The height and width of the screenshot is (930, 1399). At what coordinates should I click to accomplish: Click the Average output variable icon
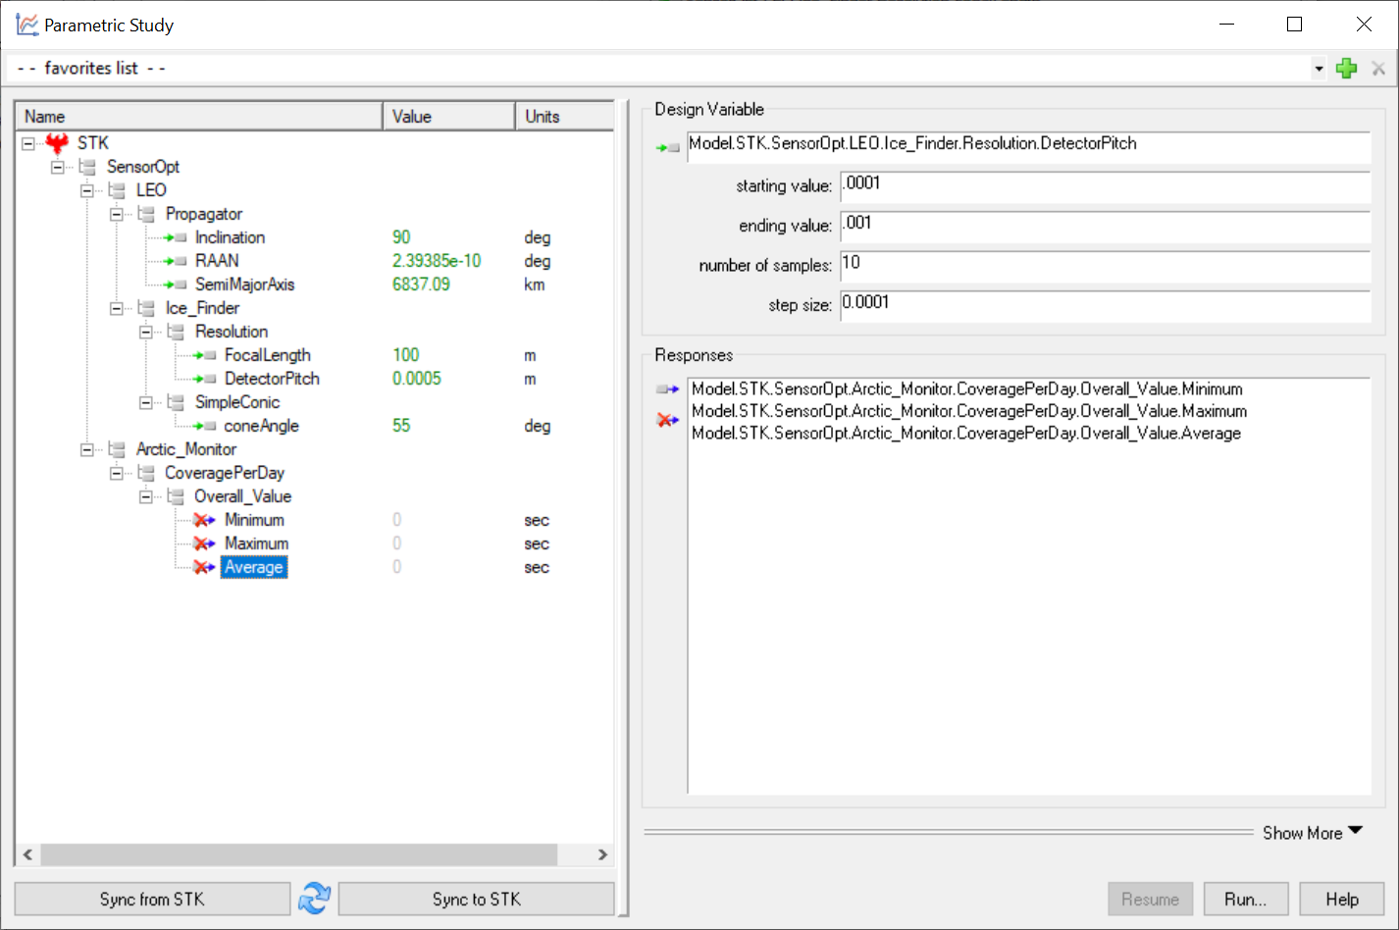204,567
